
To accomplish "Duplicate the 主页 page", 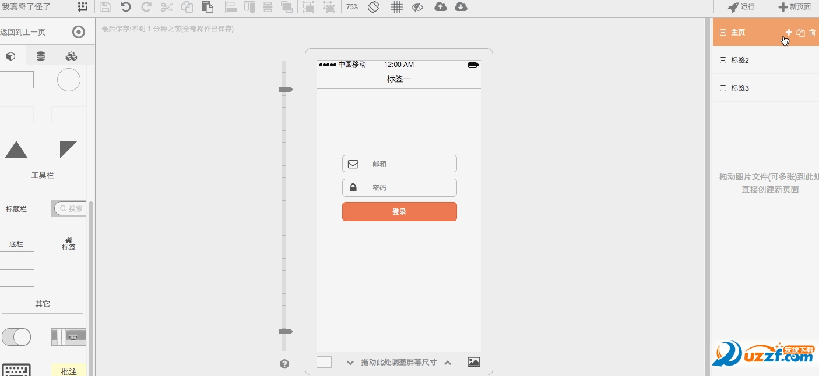I will (x=801, y=33).
